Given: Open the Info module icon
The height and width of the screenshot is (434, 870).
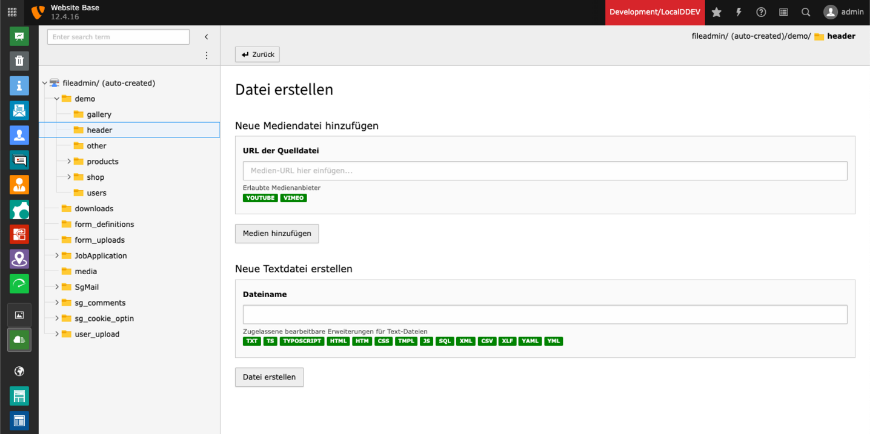Looking at the screenshot, I should 19,85.
